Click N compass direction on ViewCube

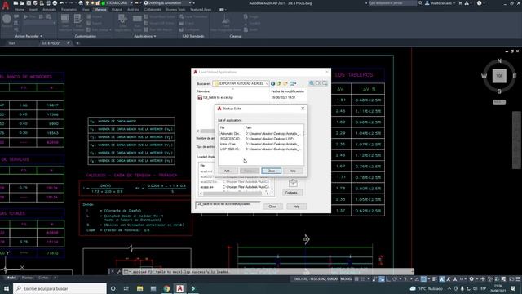tap(499, 61)
